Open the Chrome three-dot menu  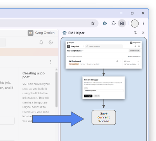pos(143,23)
